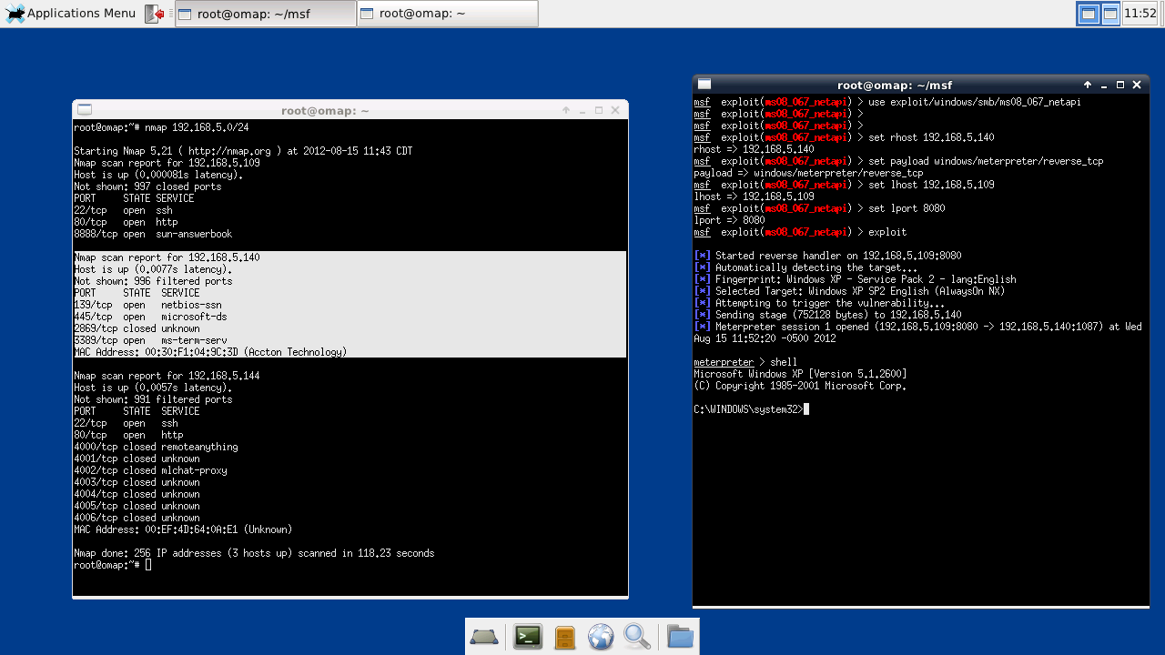Click 'Starting Nmap 5.21' line
The width and height of the screenshot is (1165, 655).
pyautogui.click(x=243, y=151)
